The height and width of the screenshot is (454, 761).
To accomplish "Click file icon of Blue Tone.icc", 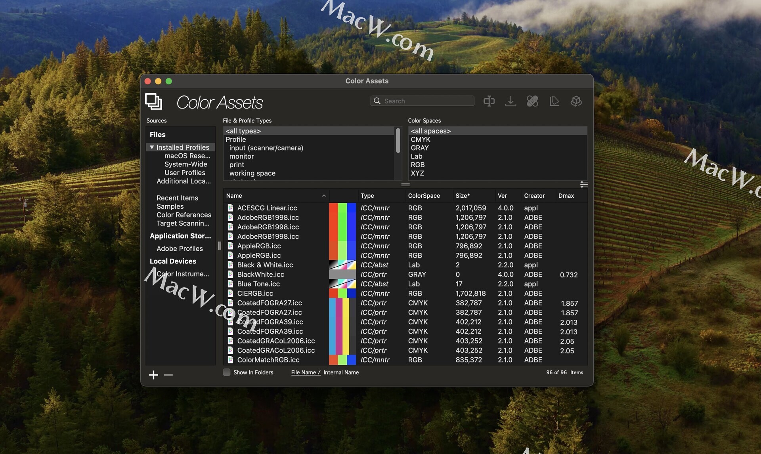I will click(230, 284).
